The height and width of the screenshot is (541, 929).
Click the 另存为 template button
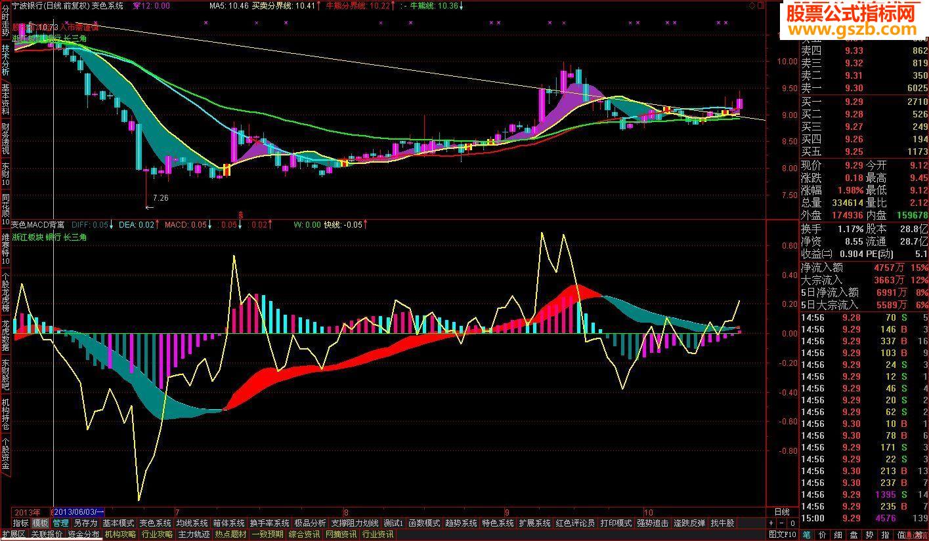[x=85, y=523]
